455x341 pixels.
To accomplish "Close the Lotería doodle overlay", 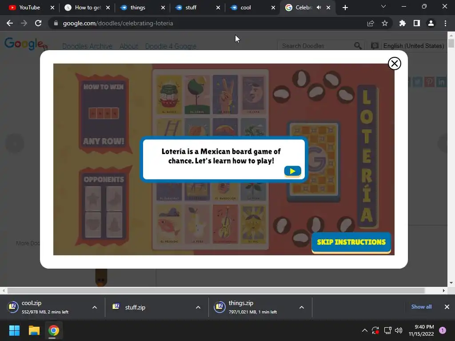I will [x=395, y=63].
